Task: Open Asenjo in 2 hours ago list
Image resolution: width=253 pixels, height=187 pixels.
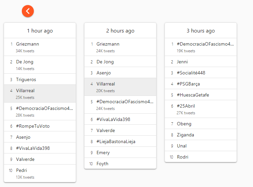Action: [104, 73]
